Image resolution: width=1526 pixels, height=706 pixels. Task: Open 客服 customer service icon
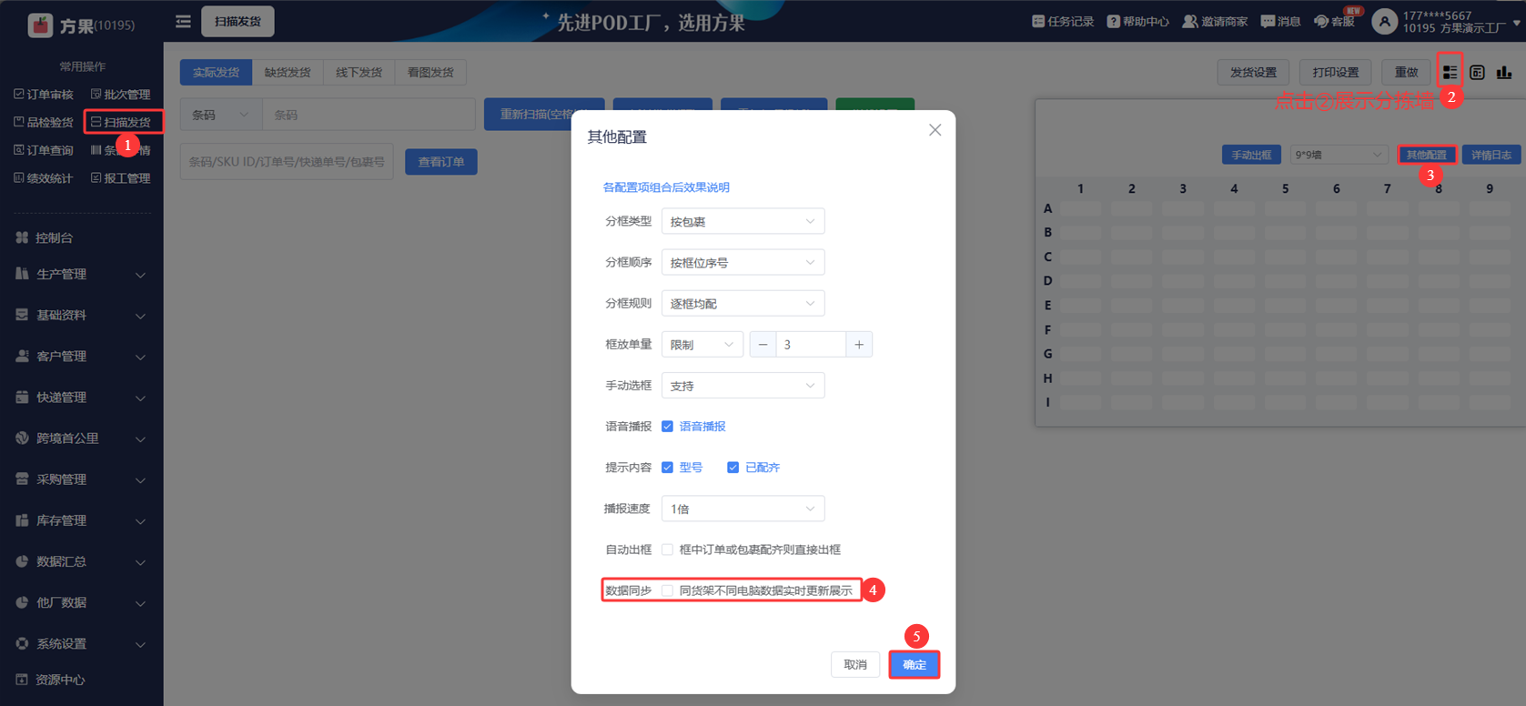pos(1321,21)
